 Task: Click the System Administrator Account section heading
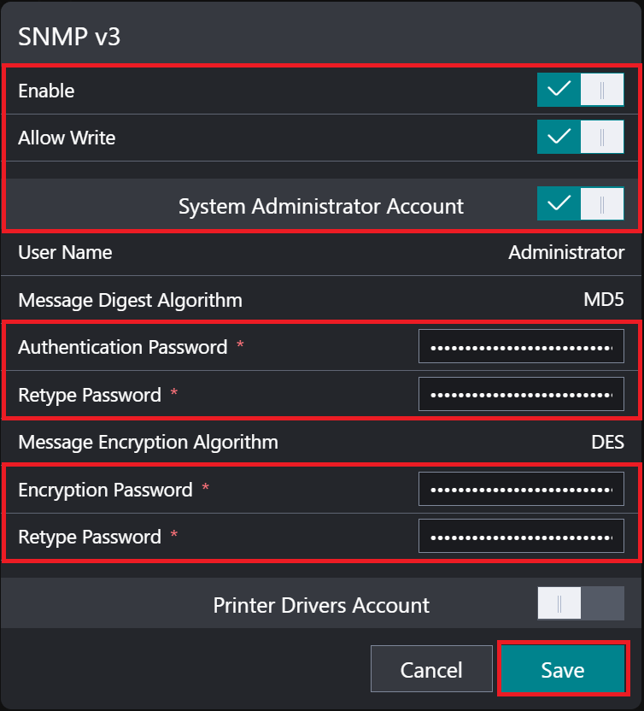[x=320, y=206]
